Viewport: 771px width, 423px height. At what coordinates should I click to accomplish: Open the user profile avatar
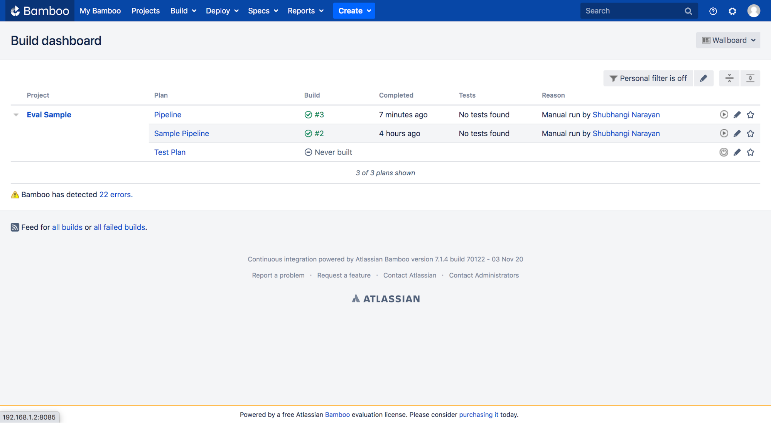pyautogui.click(x=753, y=11)
